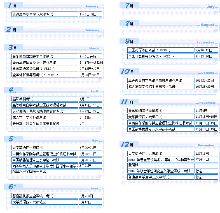The image size is (220, 213).
Task: Click date cell 4月9日
Action: point(90,99)
